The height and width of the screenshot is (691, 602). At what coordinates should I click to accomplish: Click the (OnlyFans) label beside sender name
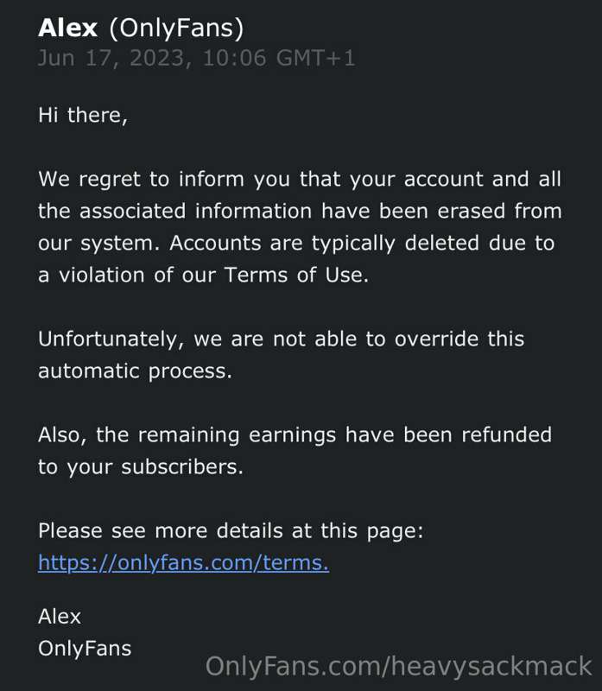176,29
